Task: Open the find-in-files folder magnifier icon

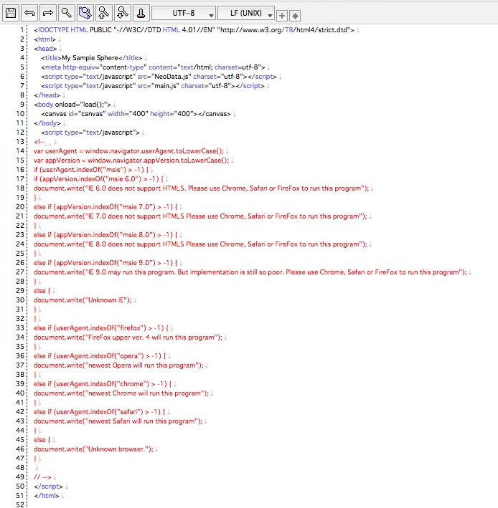Action: (x=85, y=13)
